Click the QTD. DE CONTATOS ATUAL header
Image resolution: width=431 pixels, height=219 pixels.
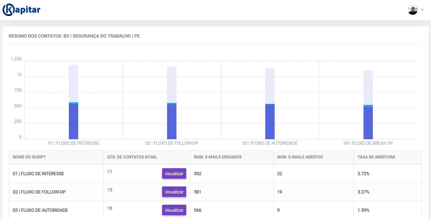(132, 157)
